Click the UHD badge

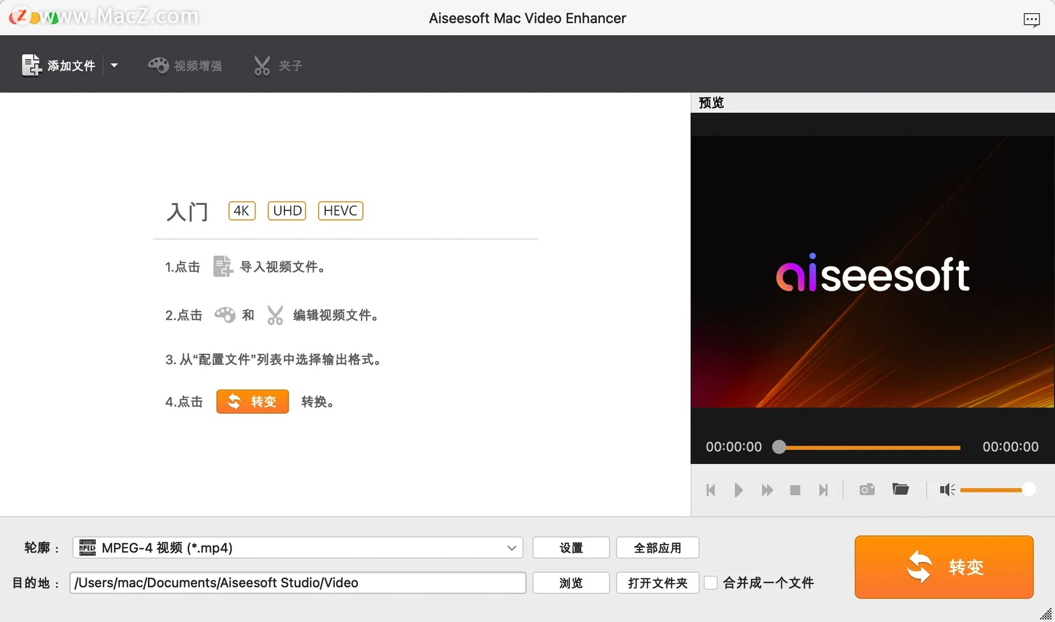(x=287, y=210)
